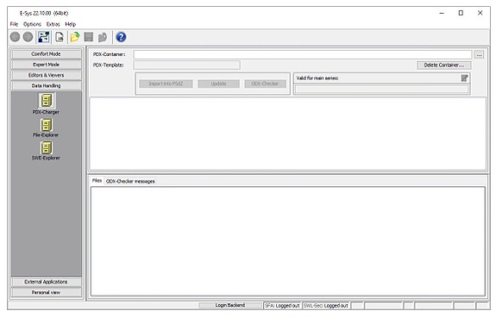Click in the PDX-Template field

coord(187,65)
